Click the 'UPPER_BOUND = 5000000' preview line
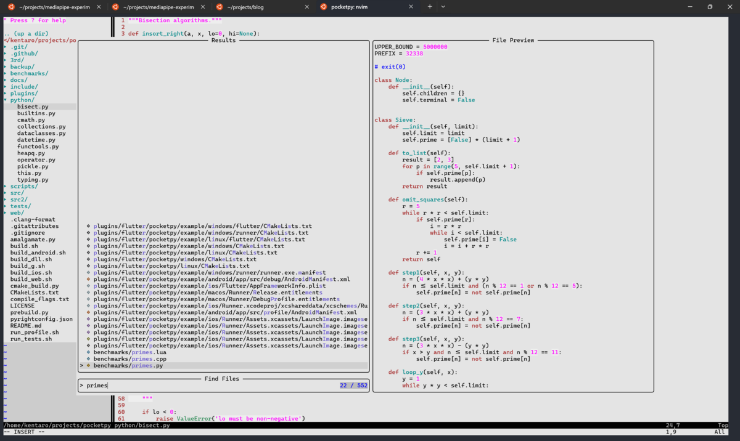Image resolution: width=740 pixels, height=441 pixels. [411, 47]
